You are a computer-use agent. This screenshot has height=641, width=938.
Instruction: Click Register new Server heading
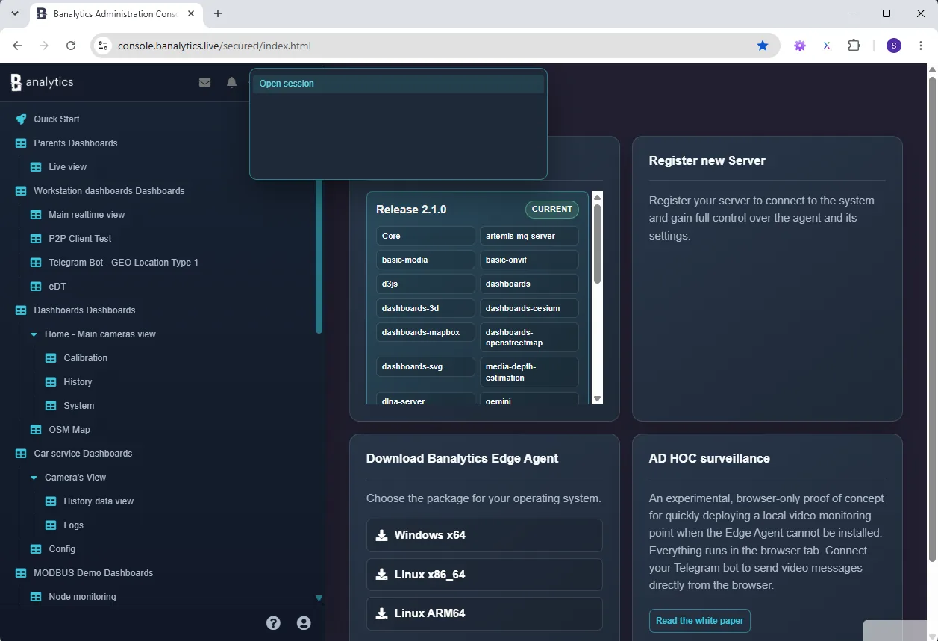pos(707,160)
